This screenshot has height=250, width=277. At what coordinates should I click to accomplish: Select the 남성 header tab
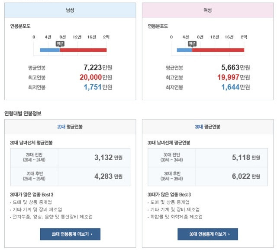70,10
